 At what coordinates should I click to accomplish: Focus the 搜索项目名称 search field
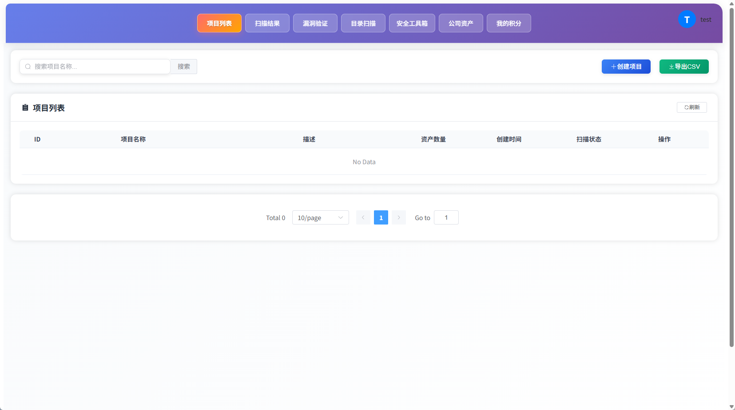(x=95, y=67)
